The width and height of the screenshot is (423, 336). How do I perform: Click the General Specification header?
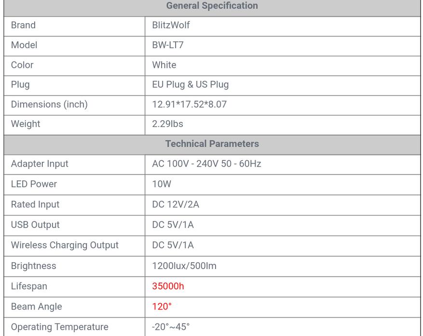tap(212, 6)
